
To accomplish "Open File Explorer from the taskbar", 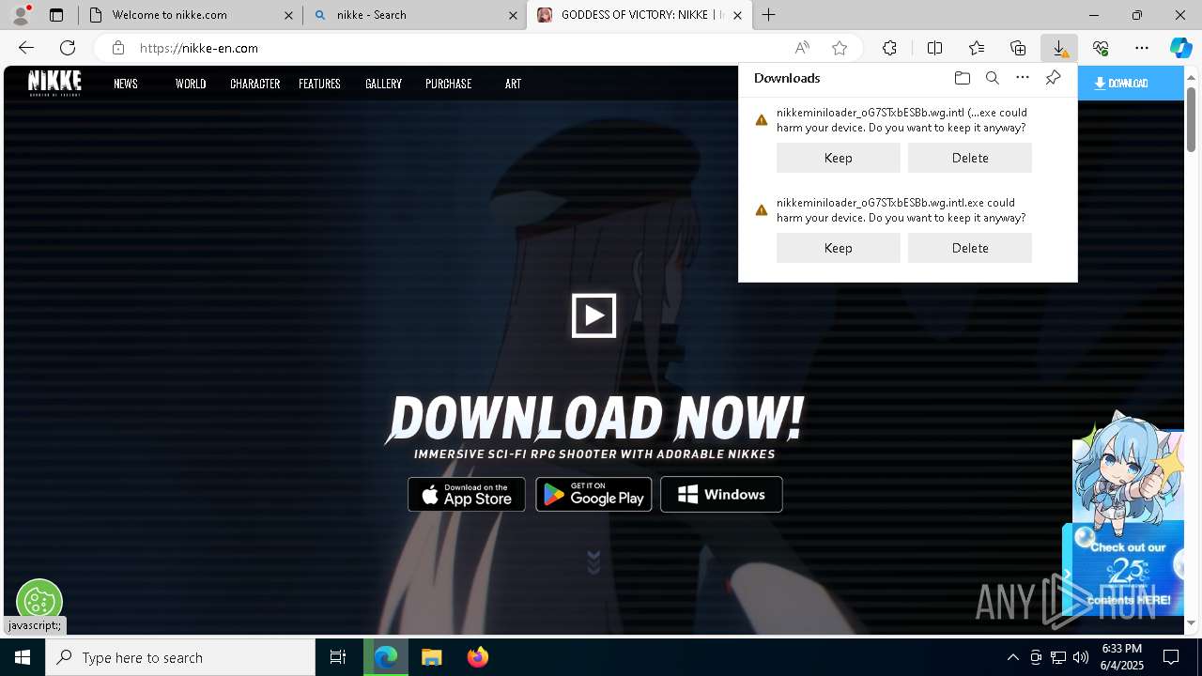I will pos(431,657).
